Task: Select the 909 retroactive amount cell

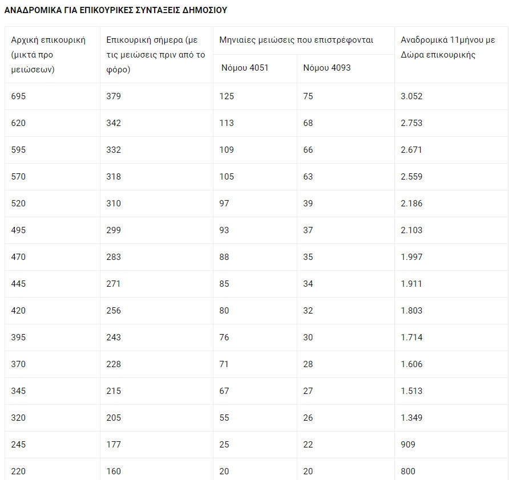Action: click(x=408, y=445)
